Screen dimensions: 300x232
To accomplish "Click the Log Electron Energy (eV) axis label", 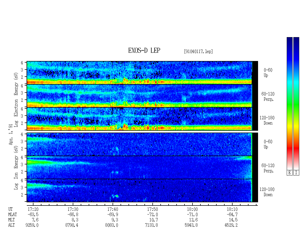I will [16, 100].
